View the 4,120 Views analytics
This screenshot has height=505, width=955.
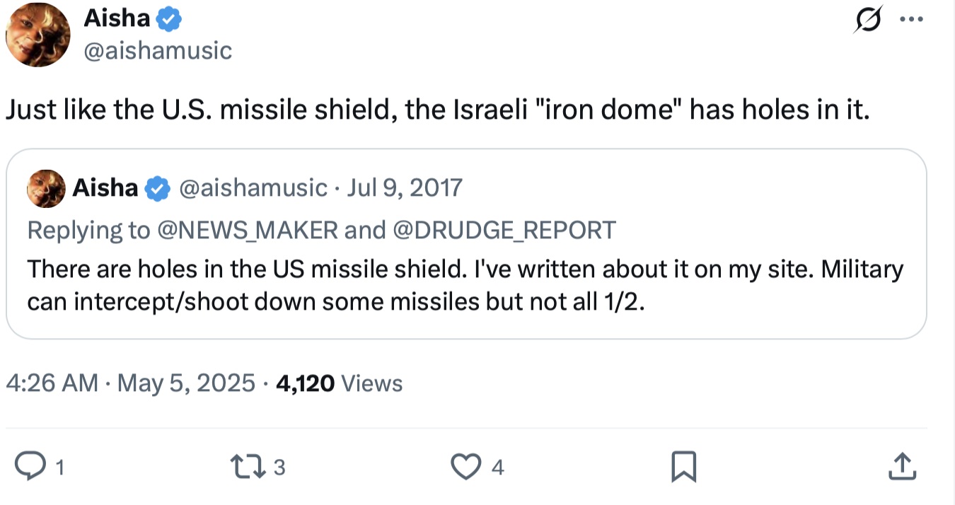(x=340, y=383)
